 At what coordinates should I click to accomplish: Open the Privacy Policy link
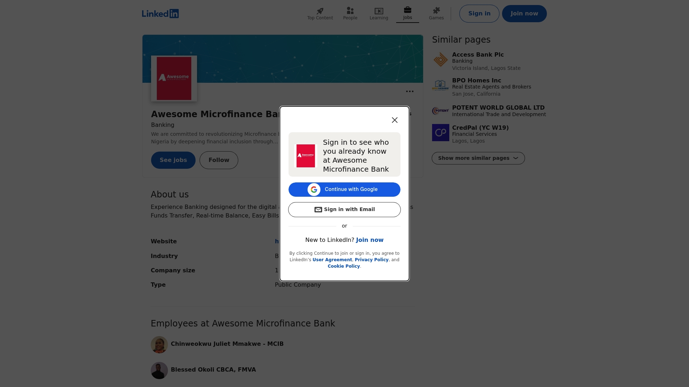click(x=372, y=260)
